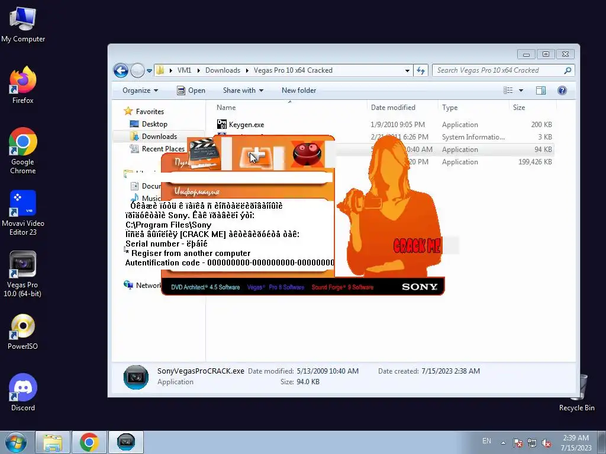Screen dimensions: 606x454
Task: Open the My Computer desktop icon
Action: pos(23,25)
